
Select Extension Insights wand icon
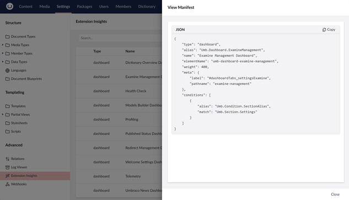(7, 176)
